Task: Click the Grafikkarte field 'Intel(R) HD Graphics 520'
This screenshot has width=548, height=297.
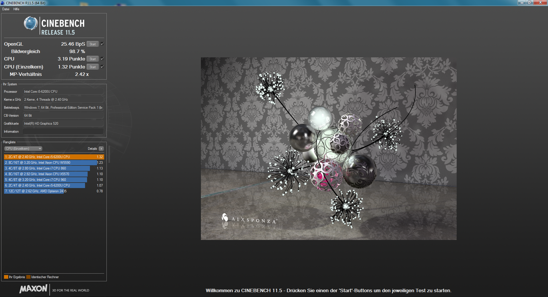Action: pos(63,124)
